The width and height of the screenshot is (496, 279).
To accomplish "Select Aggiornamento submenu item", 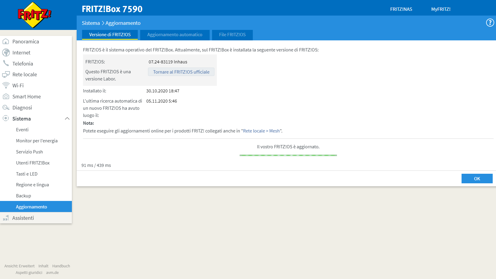I will point(36,207).
